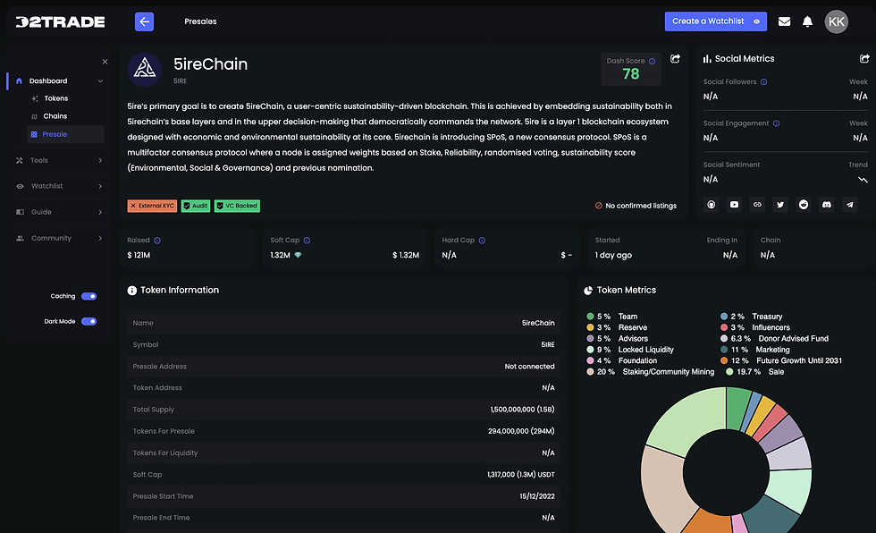The height and width of the screenshot is (533, 876).
Task: Open the notifications bell icon
Action: 807,21
